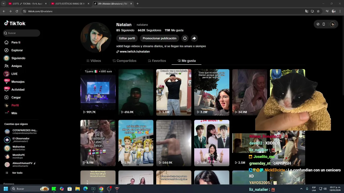Open Windows Start menu

coord(6,189)
